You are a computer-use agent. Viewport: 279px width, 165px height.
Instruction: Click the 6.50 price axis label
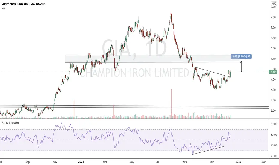click(273, 38)
